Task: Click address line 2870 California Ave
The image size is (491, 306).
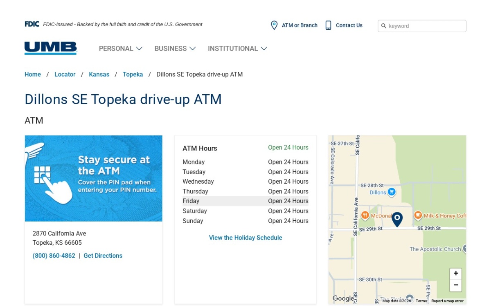Action: pos(59,234)
